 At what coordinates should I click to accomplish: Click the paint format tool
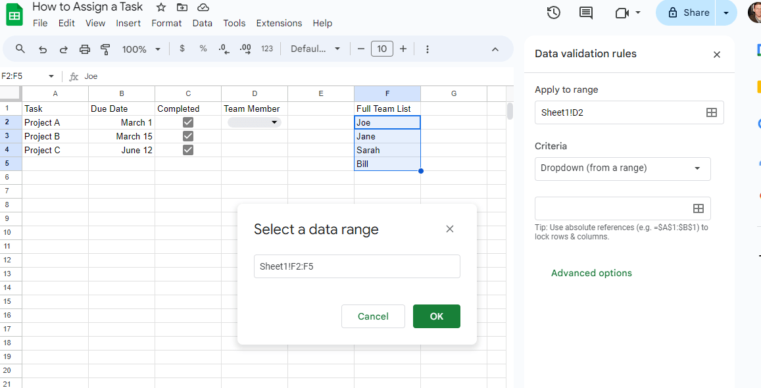pyautogui.click(x=105, y=49)
